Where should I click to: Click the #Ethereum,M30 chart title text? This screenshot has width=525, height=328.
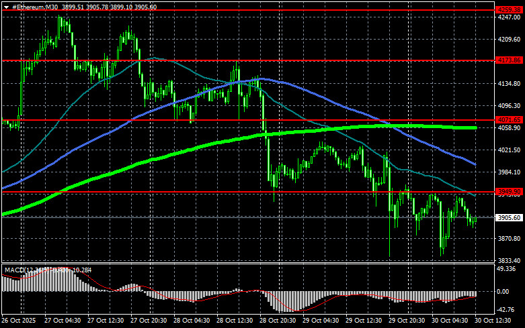pyautogui.click(x=35, y=7)
